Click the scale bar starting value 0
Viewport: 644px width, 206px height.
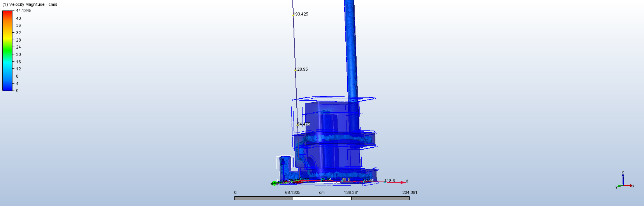(235, 192)
